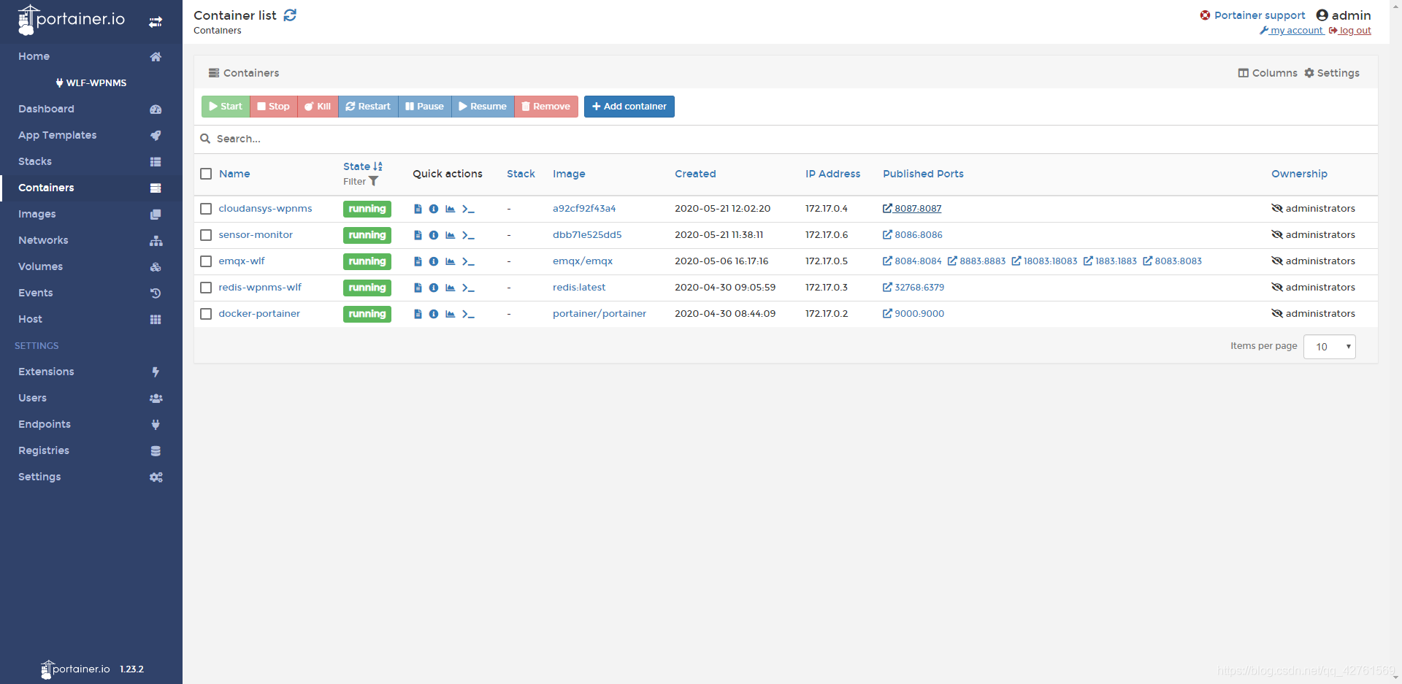Open Registries in sidebar settings
This screenshot has height=684, width=1402.
pos(91,450)
